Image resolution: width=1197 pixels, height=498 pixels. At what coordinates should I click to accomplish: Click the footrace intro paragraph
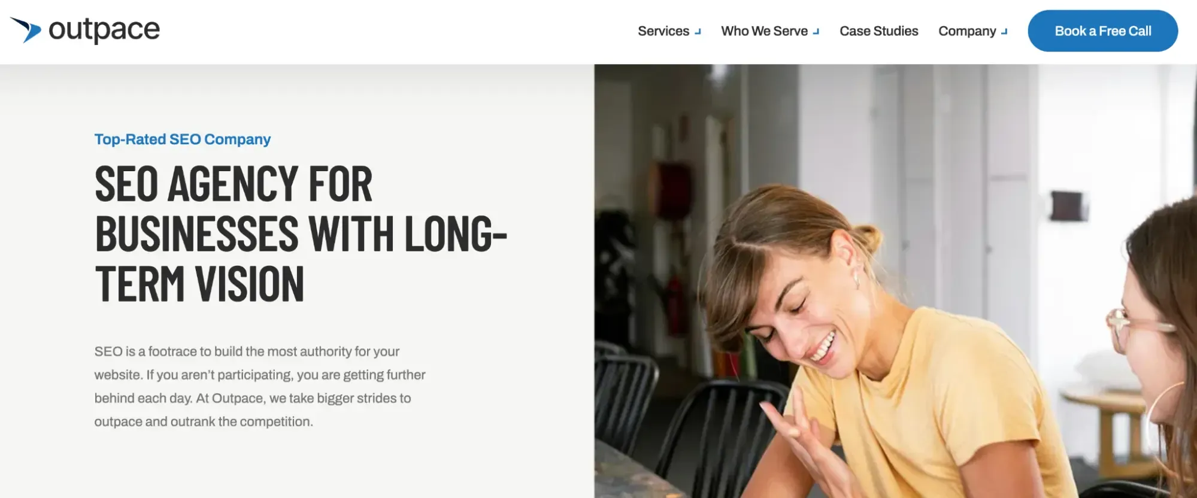click(x=260, y=387)
